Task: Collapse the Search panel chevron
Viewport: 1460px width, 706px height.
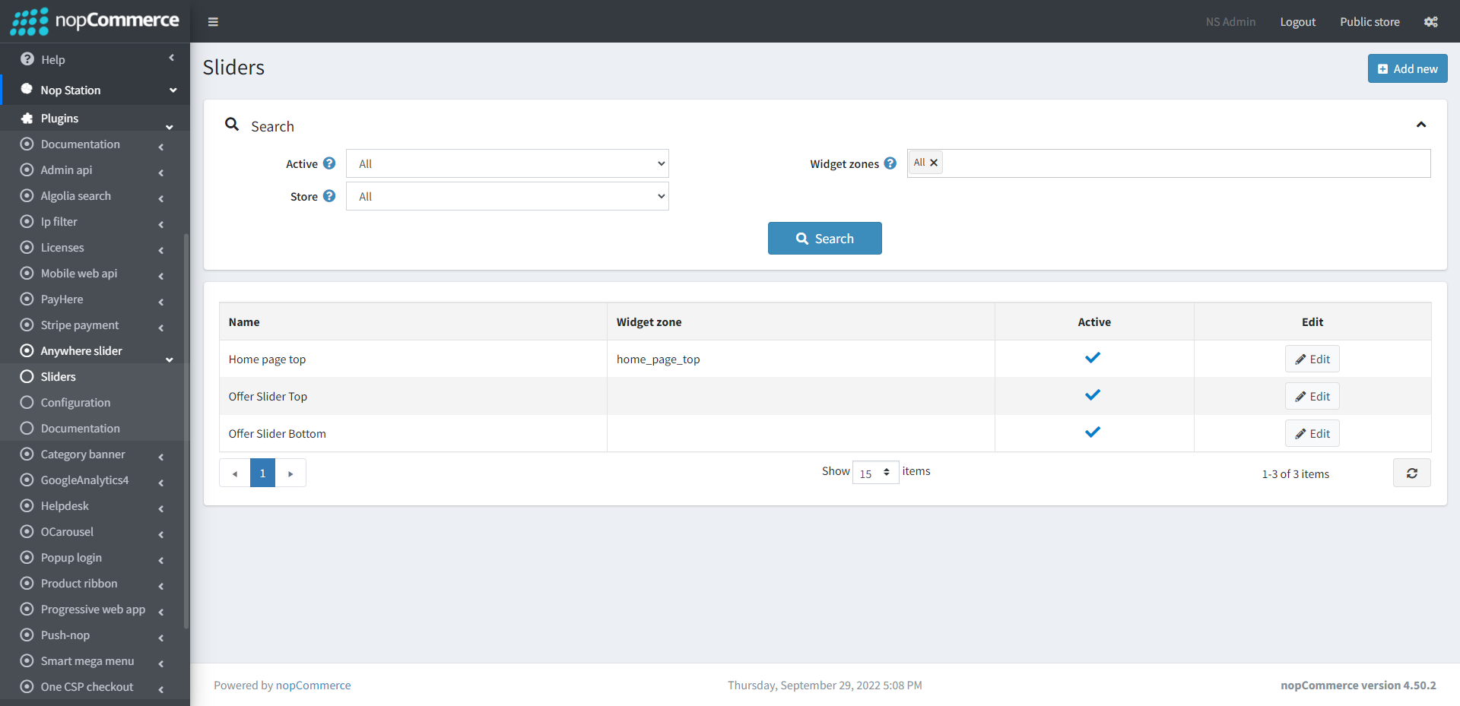Action: tap(1420, 125)
